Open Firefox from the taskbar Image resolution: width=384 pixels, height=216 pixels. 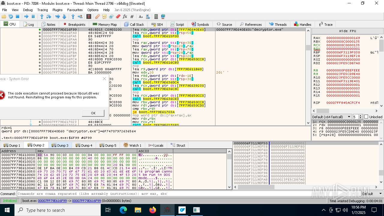pos(153,210)
